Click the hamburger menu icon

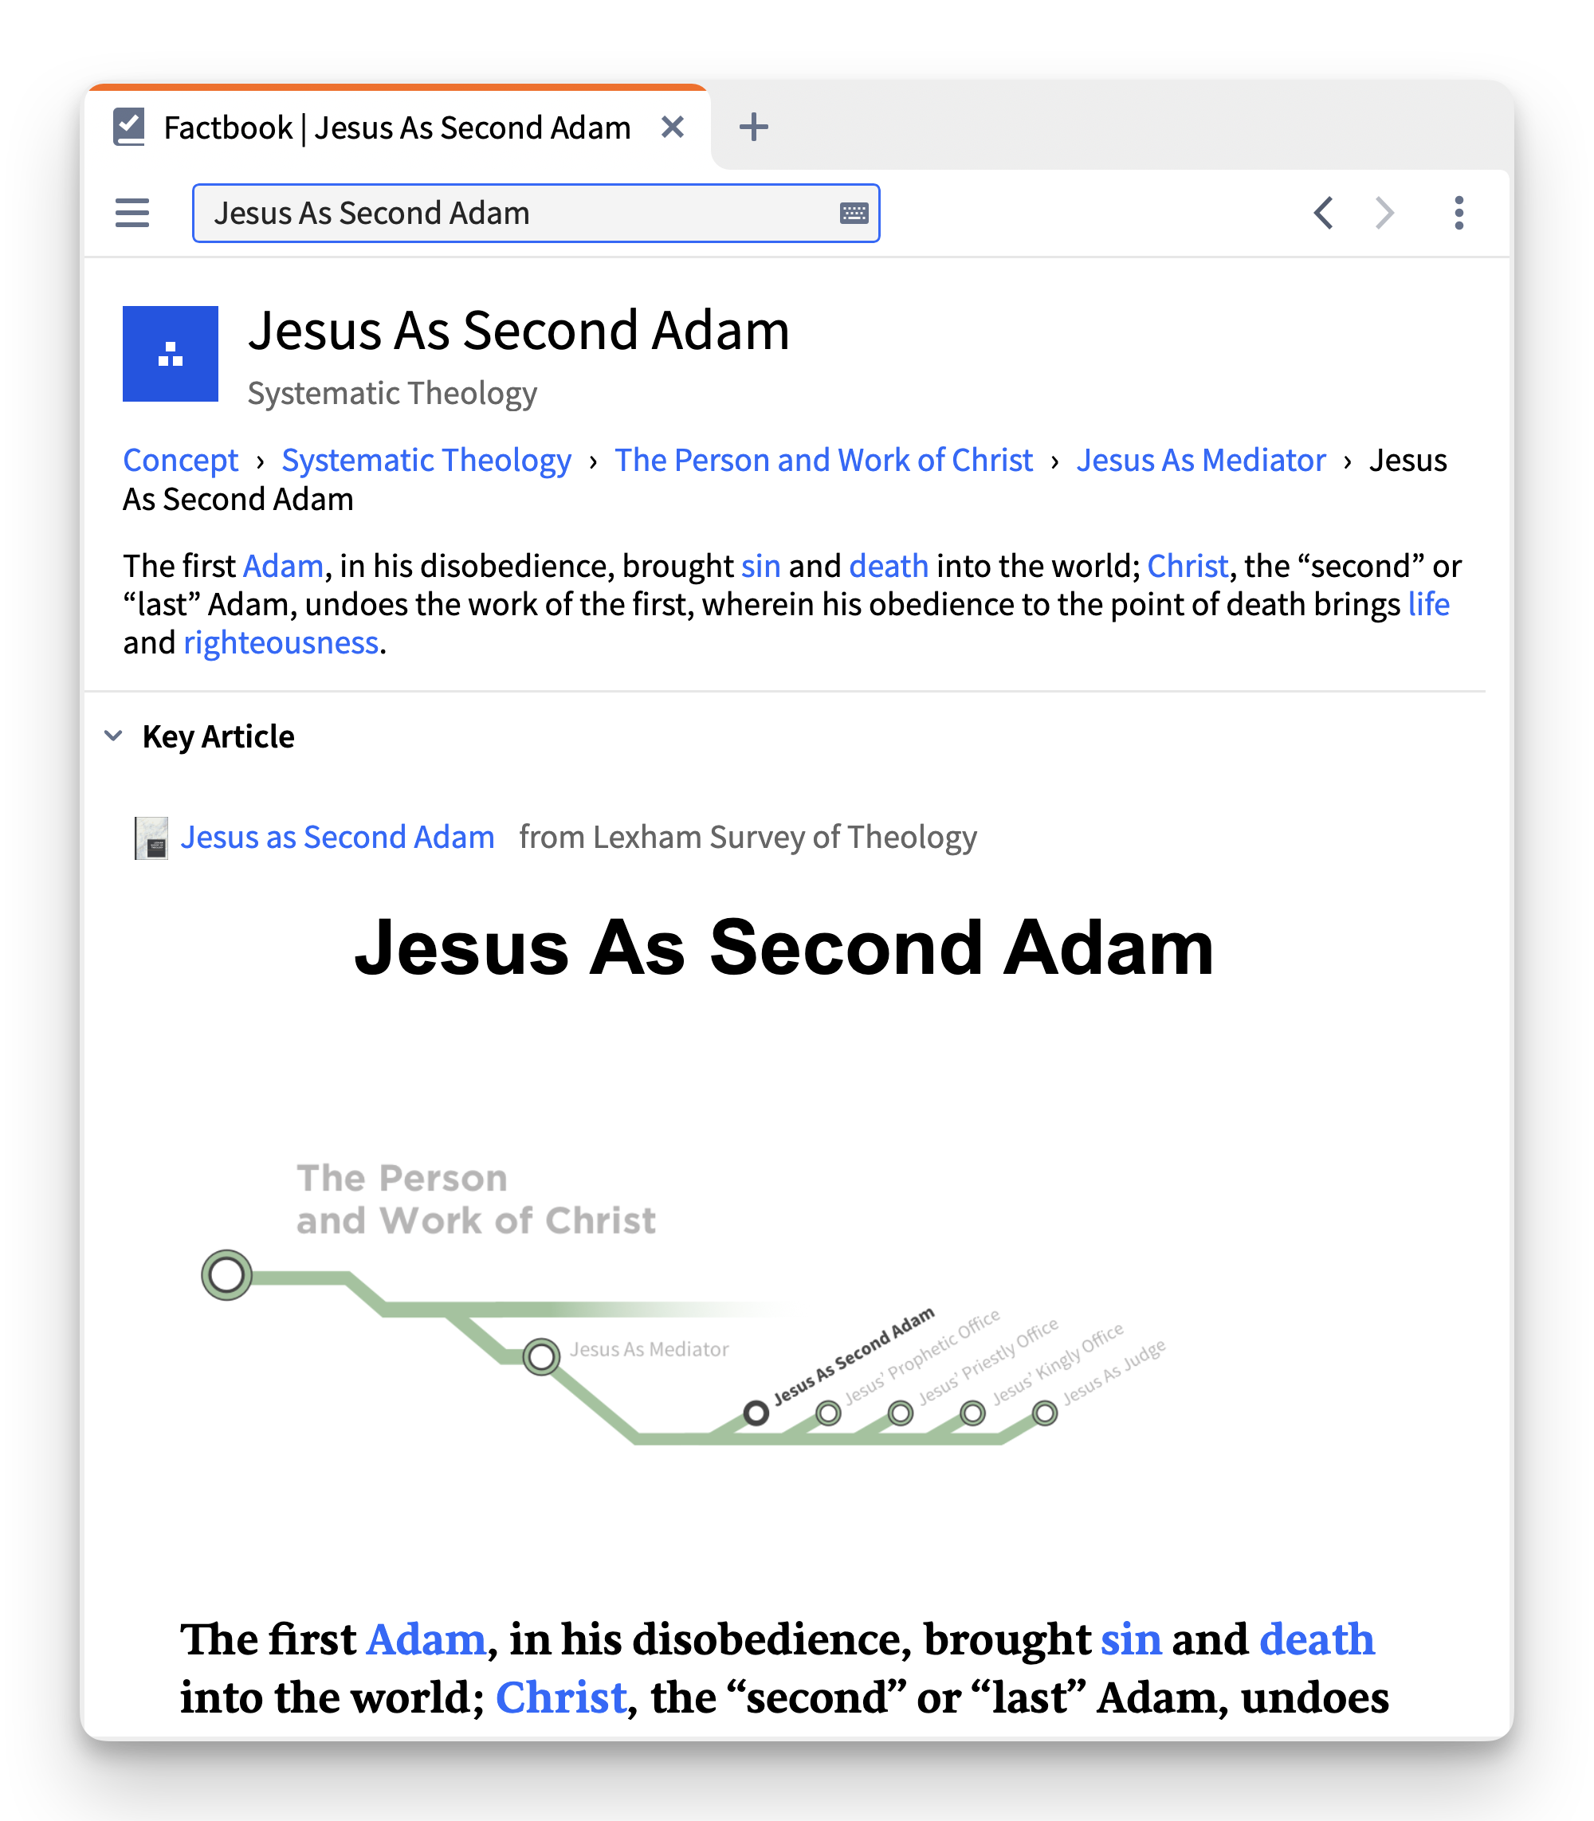tap(133, 212)
